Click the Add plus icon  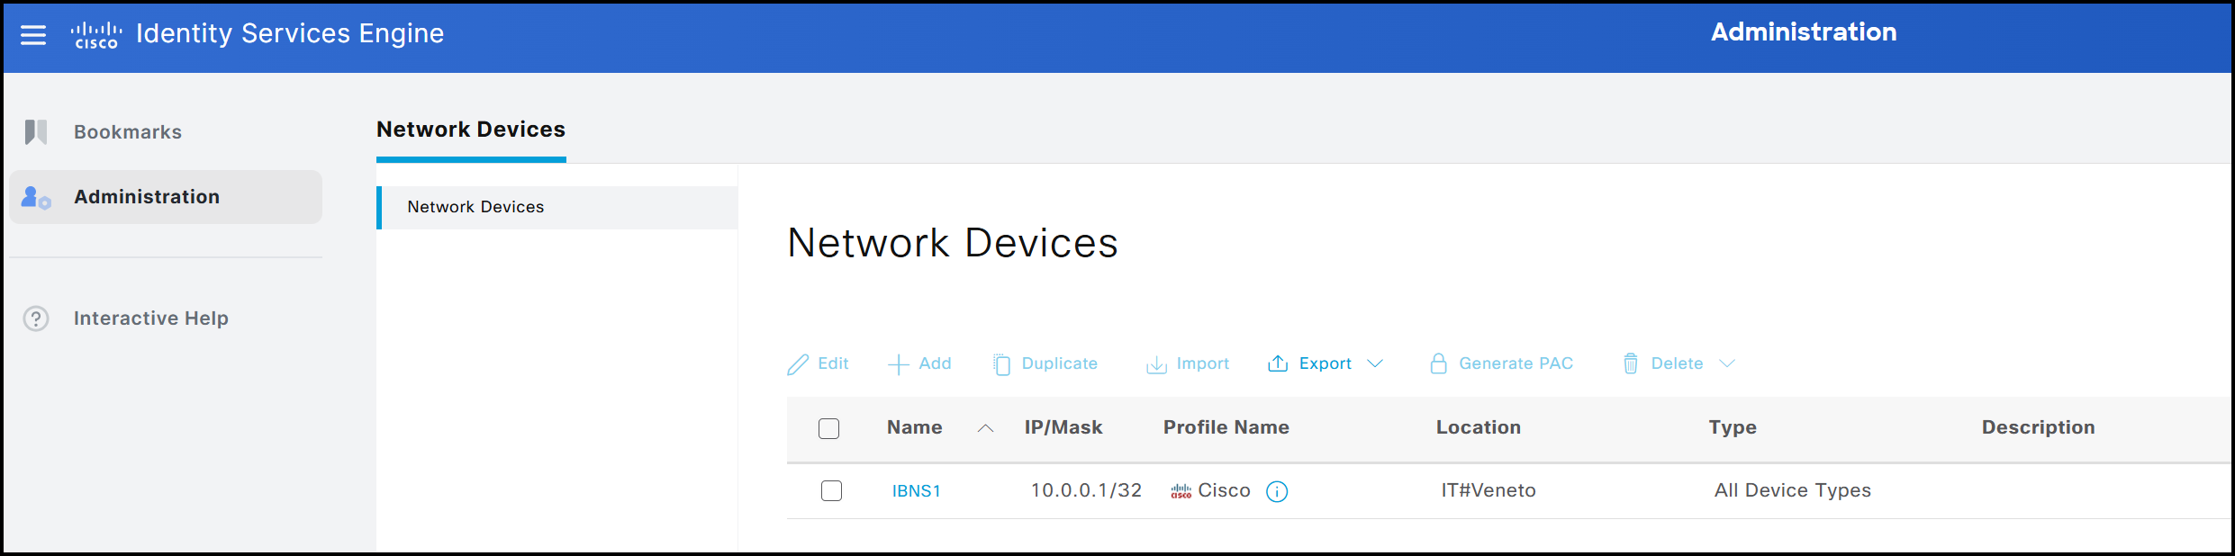pos(898,364)
